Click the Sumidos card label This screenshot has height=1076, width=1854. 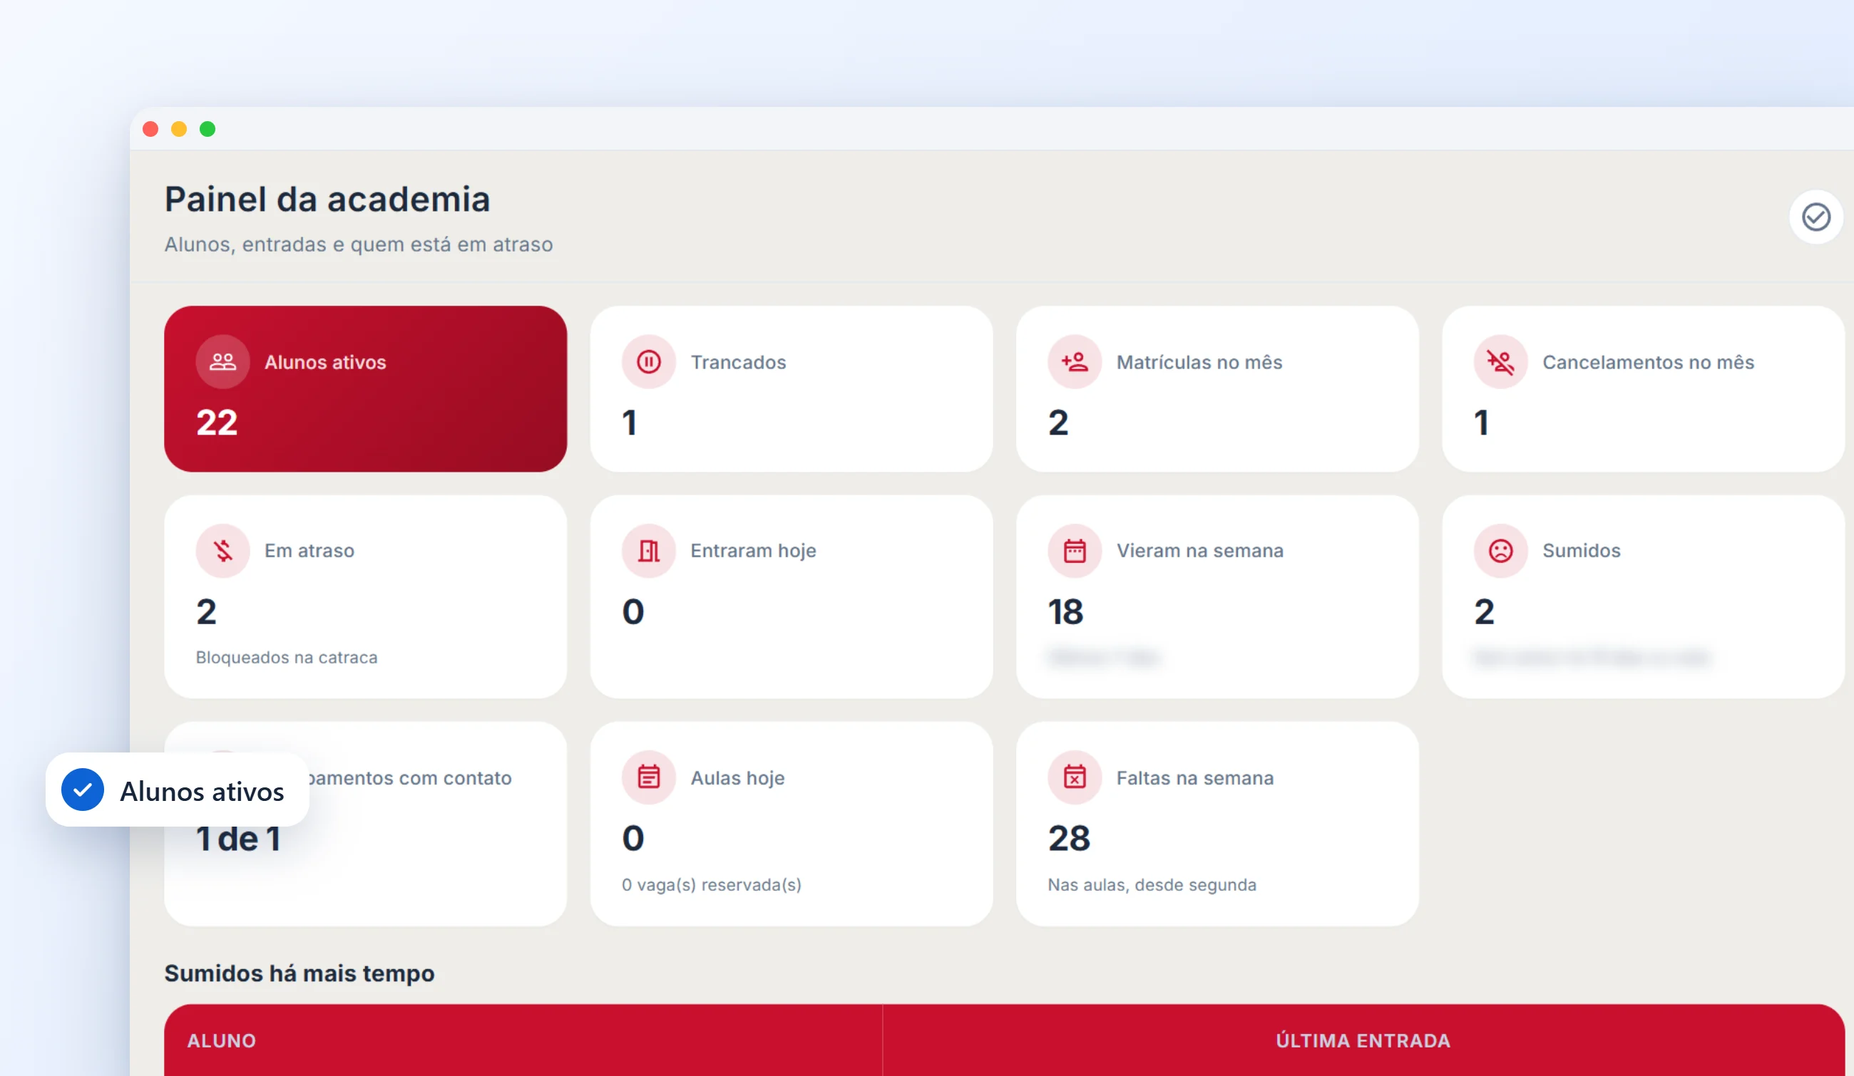coord(1581,551)
